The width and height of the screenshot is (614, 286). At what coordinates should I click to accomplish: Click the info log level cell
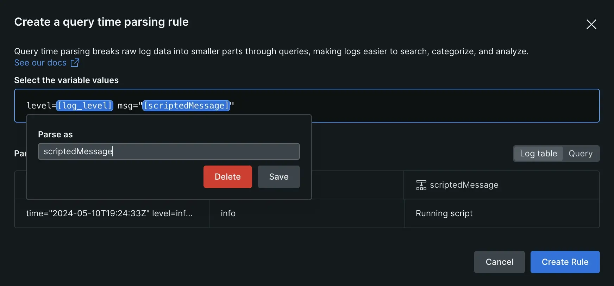click(228, 213)
